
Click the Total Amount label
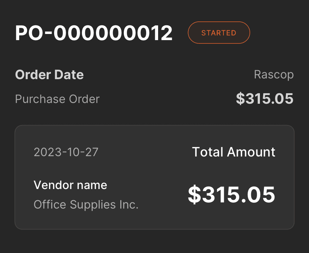coord(234,152)
